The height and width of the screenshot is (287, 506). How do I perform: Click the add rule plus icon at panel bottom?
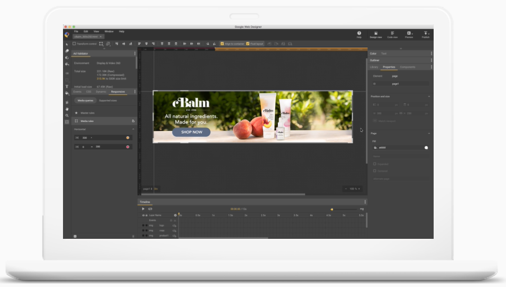tap(75, 236)
